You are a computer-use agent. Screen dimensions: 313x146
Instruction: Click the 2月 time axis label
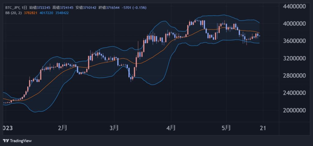tap(63, 128)
